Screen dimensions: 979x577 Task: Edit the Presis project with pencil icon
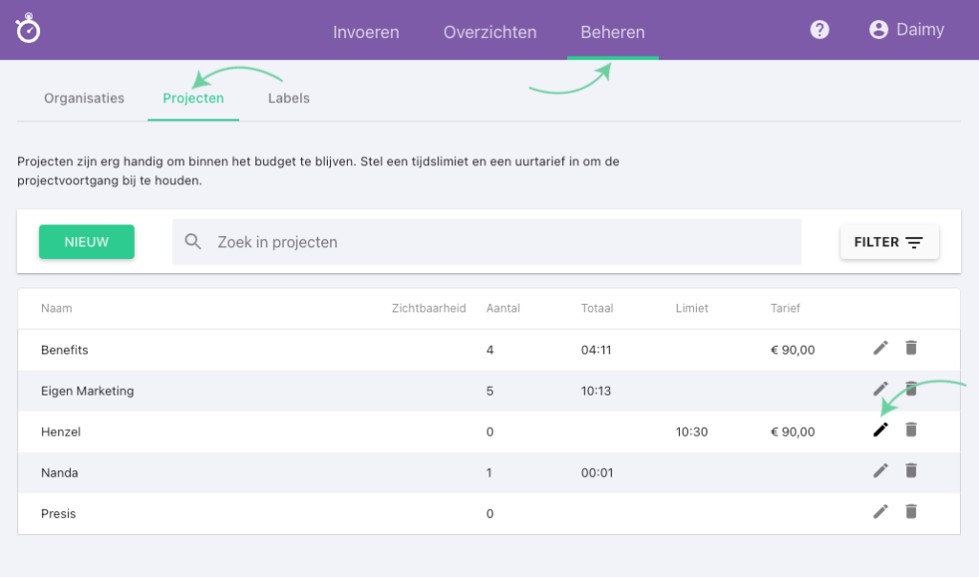[881, 511]
